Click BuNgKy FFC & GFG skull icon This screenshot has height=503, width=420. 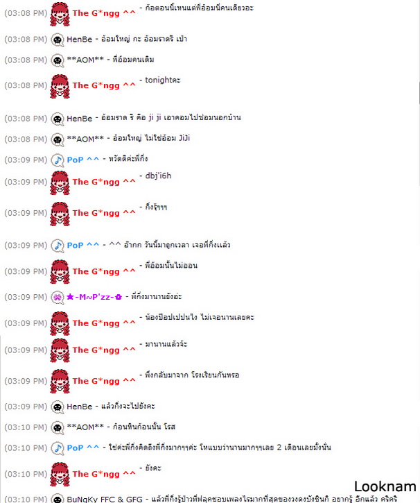[58, 499]
